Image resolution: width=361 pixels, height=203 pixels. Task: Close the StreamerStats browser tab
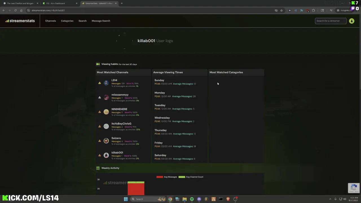(116, 3)
